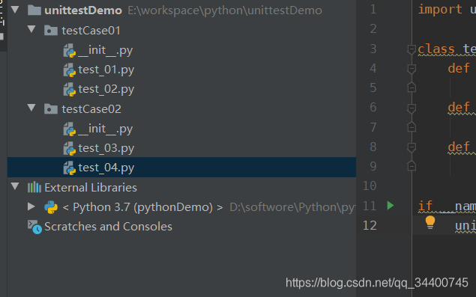
Task: Collapse the unittestDemo project root
Action: [15, 10]
